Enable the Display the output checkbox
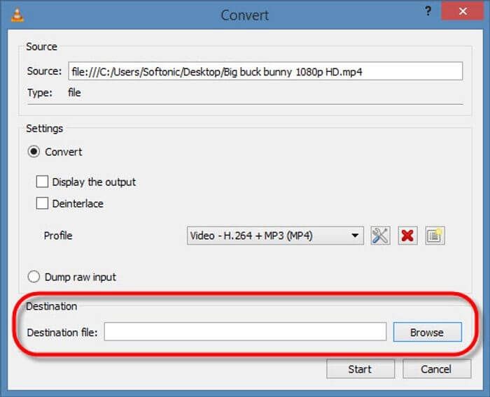Image resolution: width=490 pixels, height=397 pixels. [x=43, y=182]
